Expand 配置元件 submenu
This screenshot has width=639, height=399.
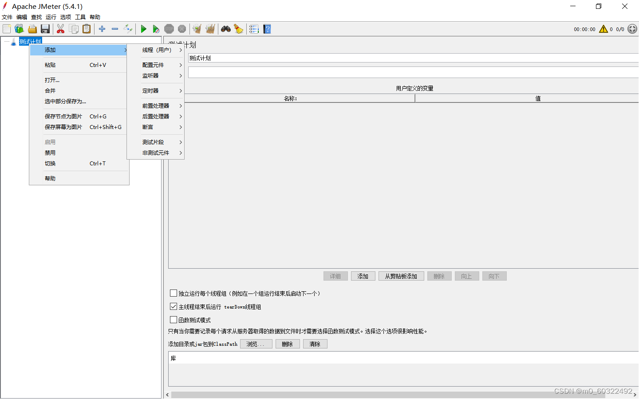point(156,65)
